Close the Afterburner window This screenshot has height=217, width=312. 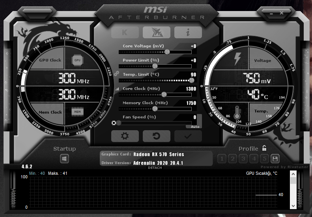(x=282, y=13)
